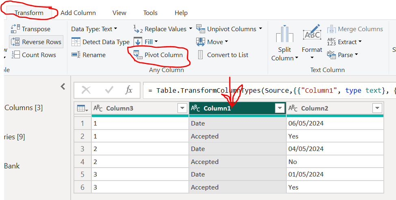
Task: Open the Fill dropdown arrow
Action: 156,42
